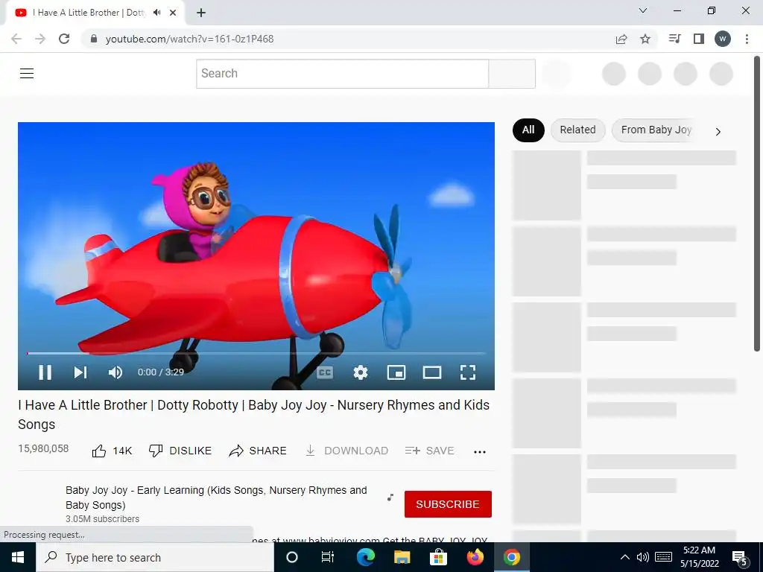Open the SHARE options
Image resolution: width=763 pixels, height=572 pixels.
point(257,451)
